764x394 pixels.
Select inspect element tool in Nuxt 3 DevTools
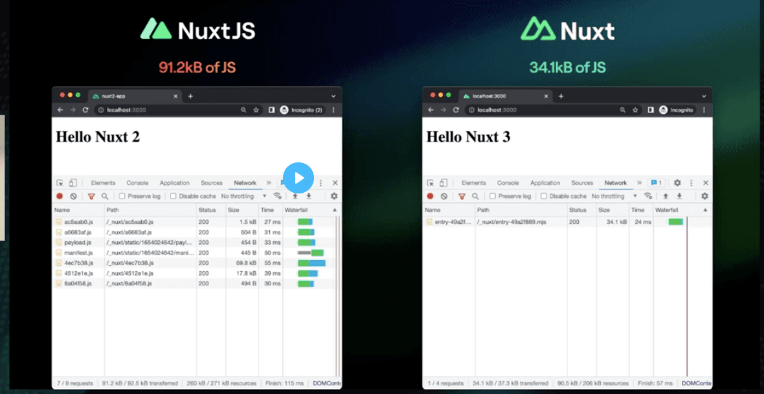click(x=431, y=183)
